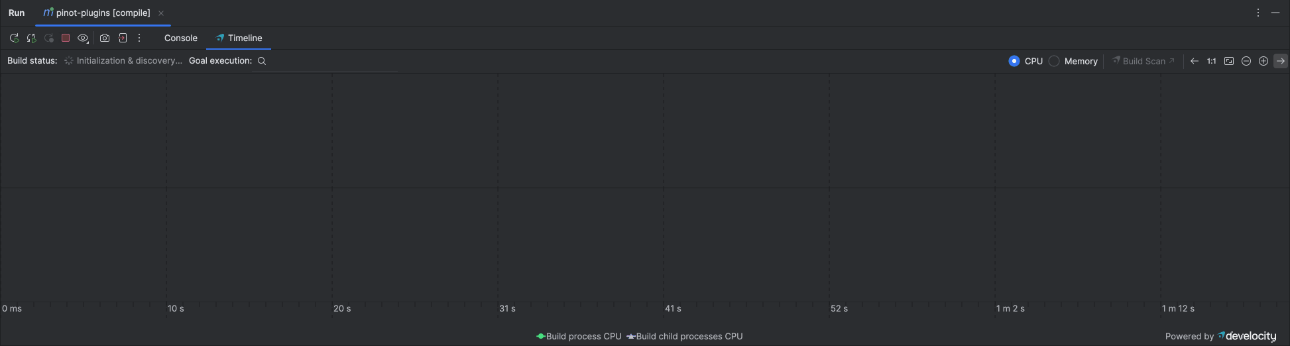Click the 1 m 12 s timeline label

pyautogui.click(x=1178, y=309)
